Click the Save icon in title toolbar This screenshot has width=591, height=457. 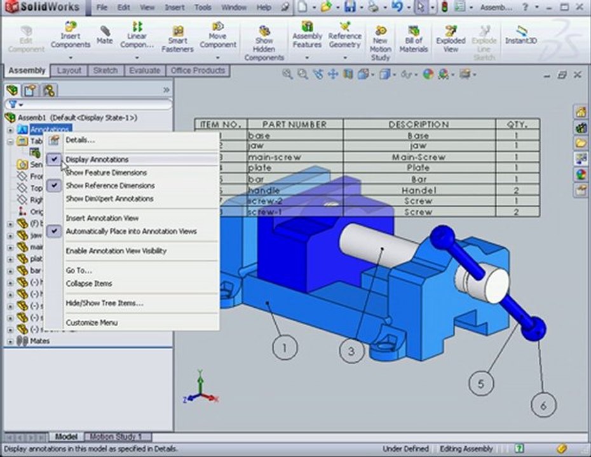(350, 7)
